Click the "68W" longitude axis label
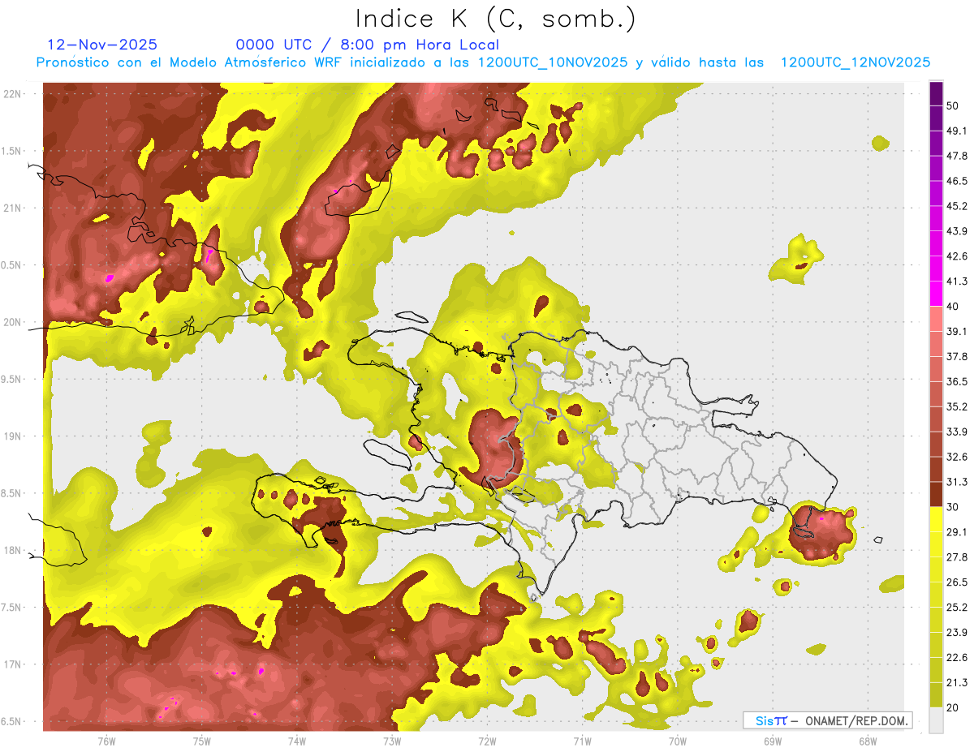The width and height of the screenshot is (974, 752). 867,741
